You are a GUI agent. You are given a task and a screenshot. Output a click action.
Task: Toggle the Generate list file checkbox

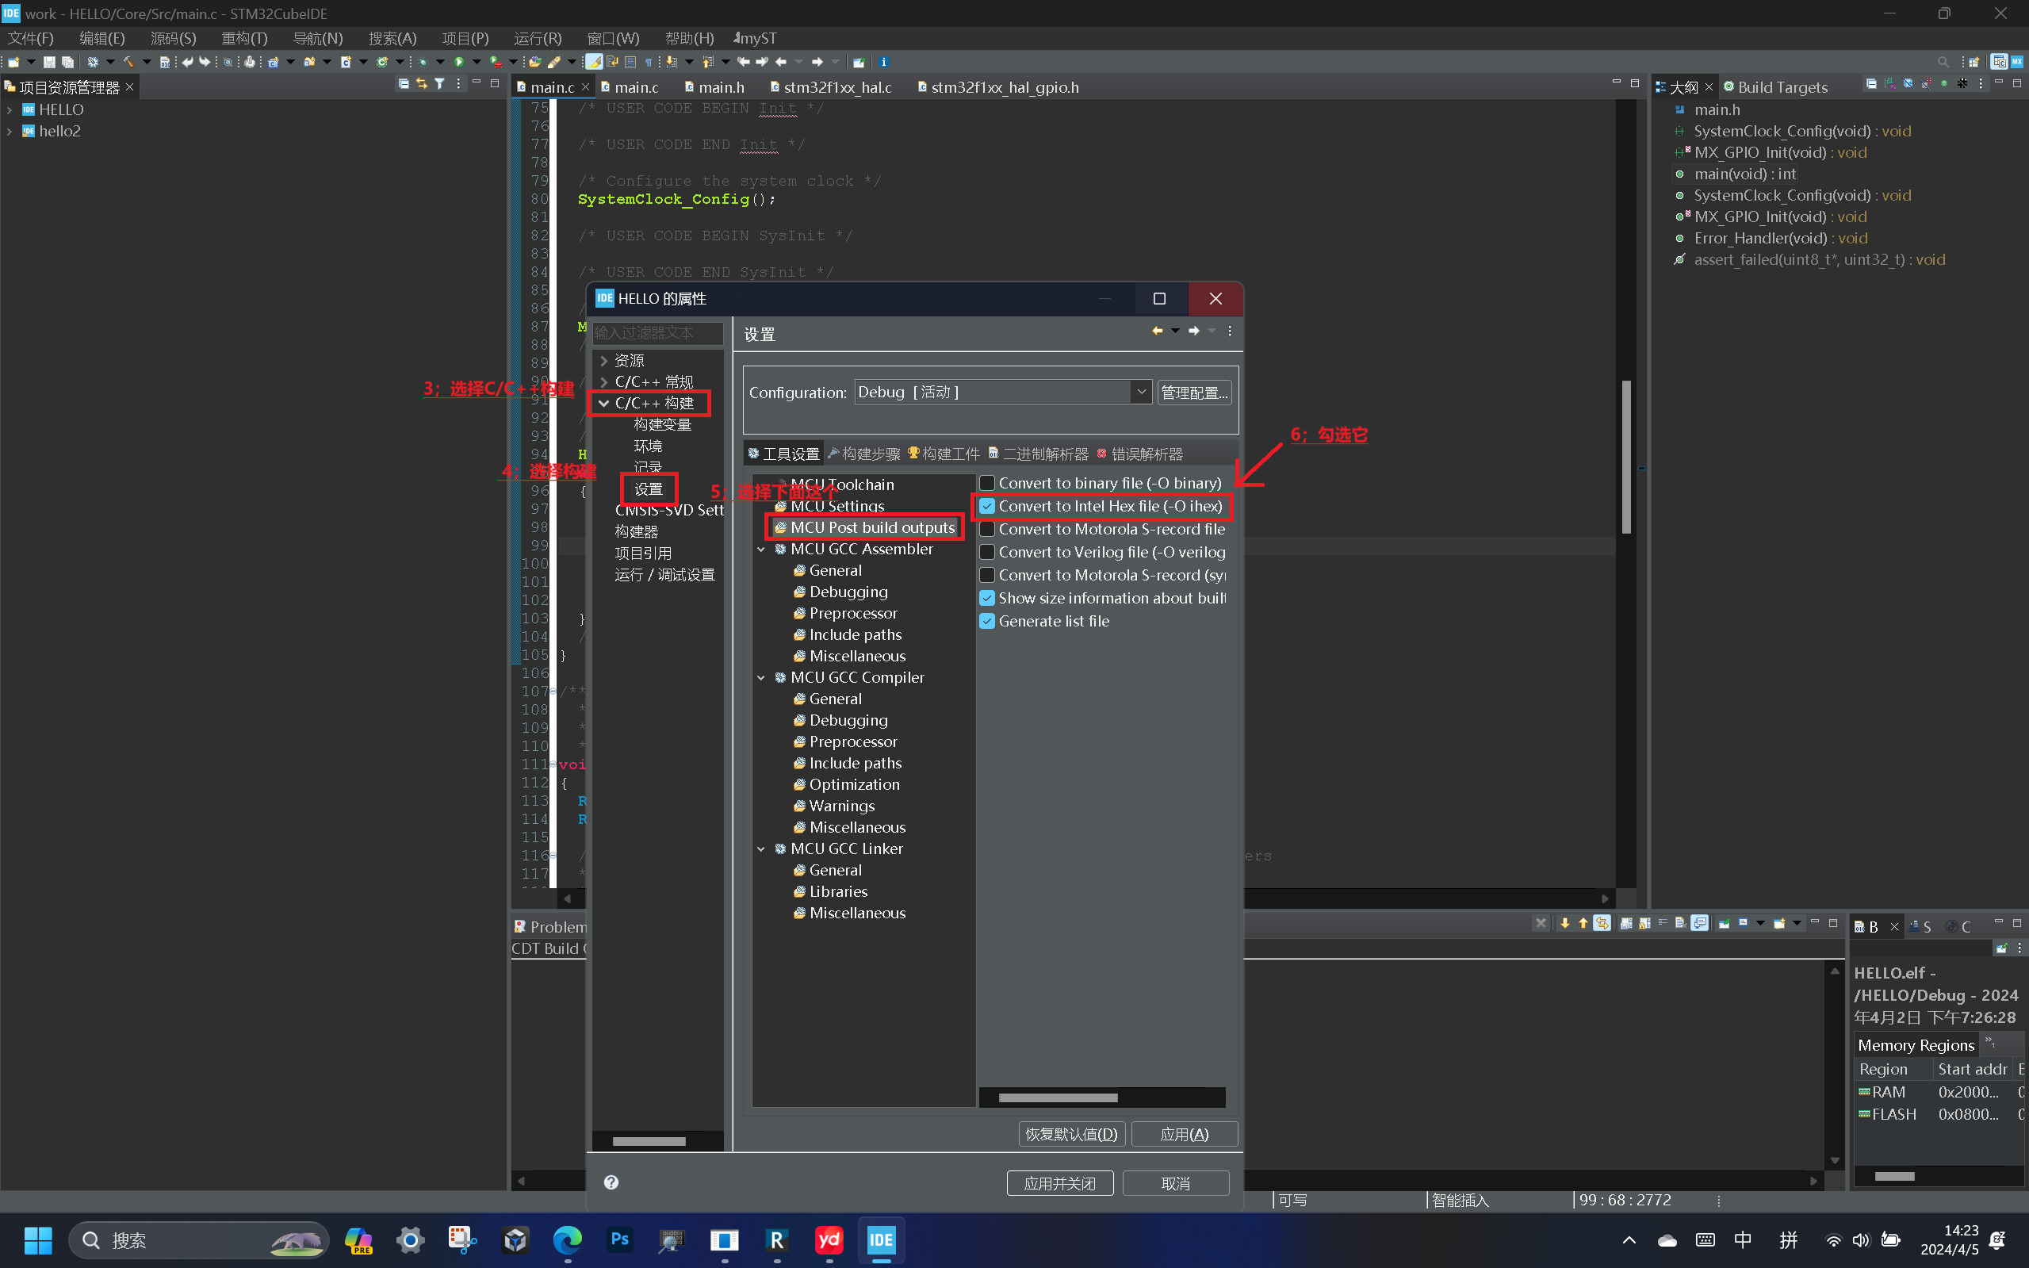click(988, 622)
